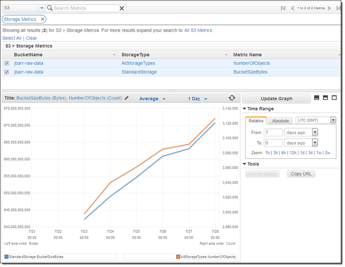This screenshot has width=345, height=267.
Task: Open the Average statistic dropdown
Action: coord(152,99)
